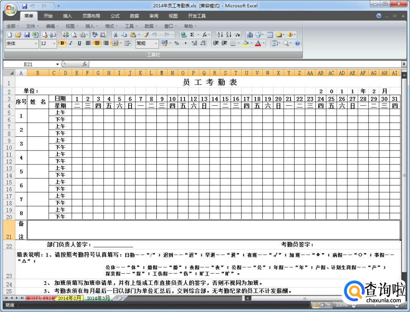Viewport: 410px width, 312px height.
Task: Click the Format Painter brush icon
Action: click(146, 35)
